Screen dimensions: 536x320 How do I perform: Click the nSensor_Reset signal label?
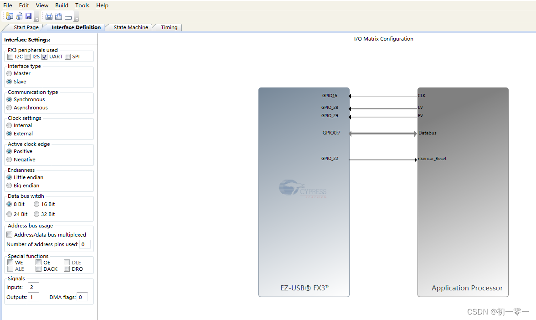click(432, 158)
